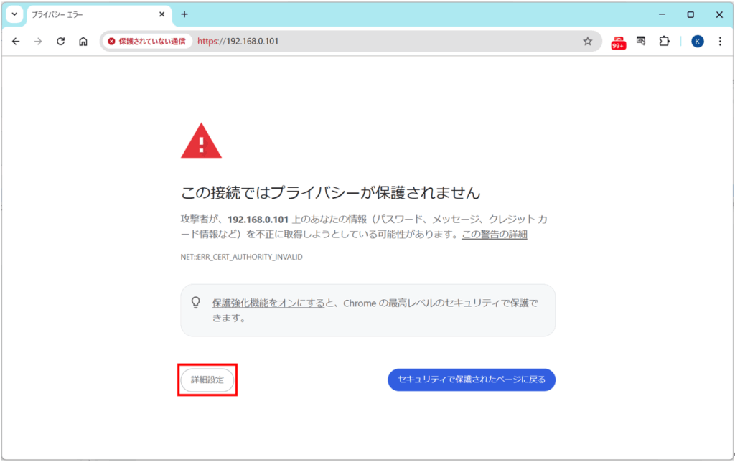Open Chrome's three-dot menu
Viewport: 735px width, 462px height.
[x=720, y=42]
